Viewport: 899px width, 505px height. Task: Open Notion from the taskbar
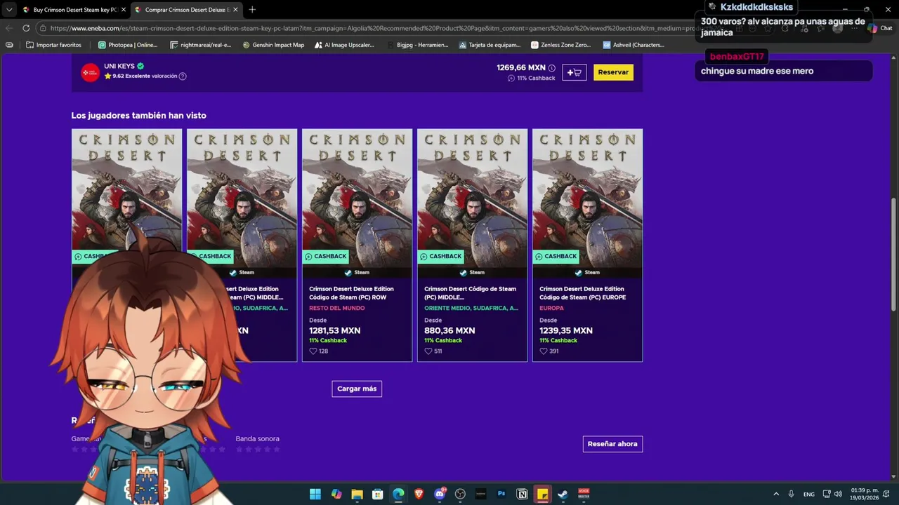(x=522, y=494)
